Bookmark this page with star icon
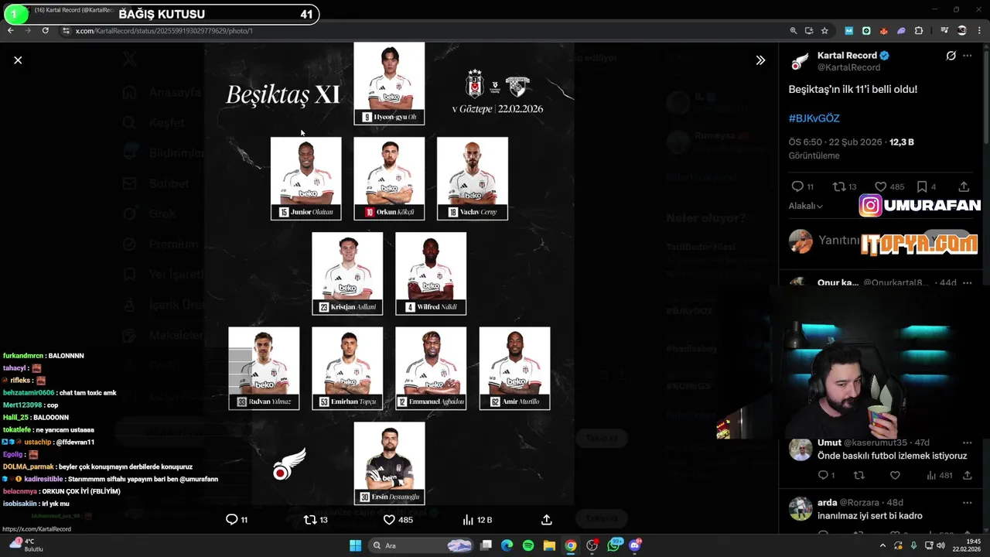This screenshot has width=990, height=557. pos(824,31)
